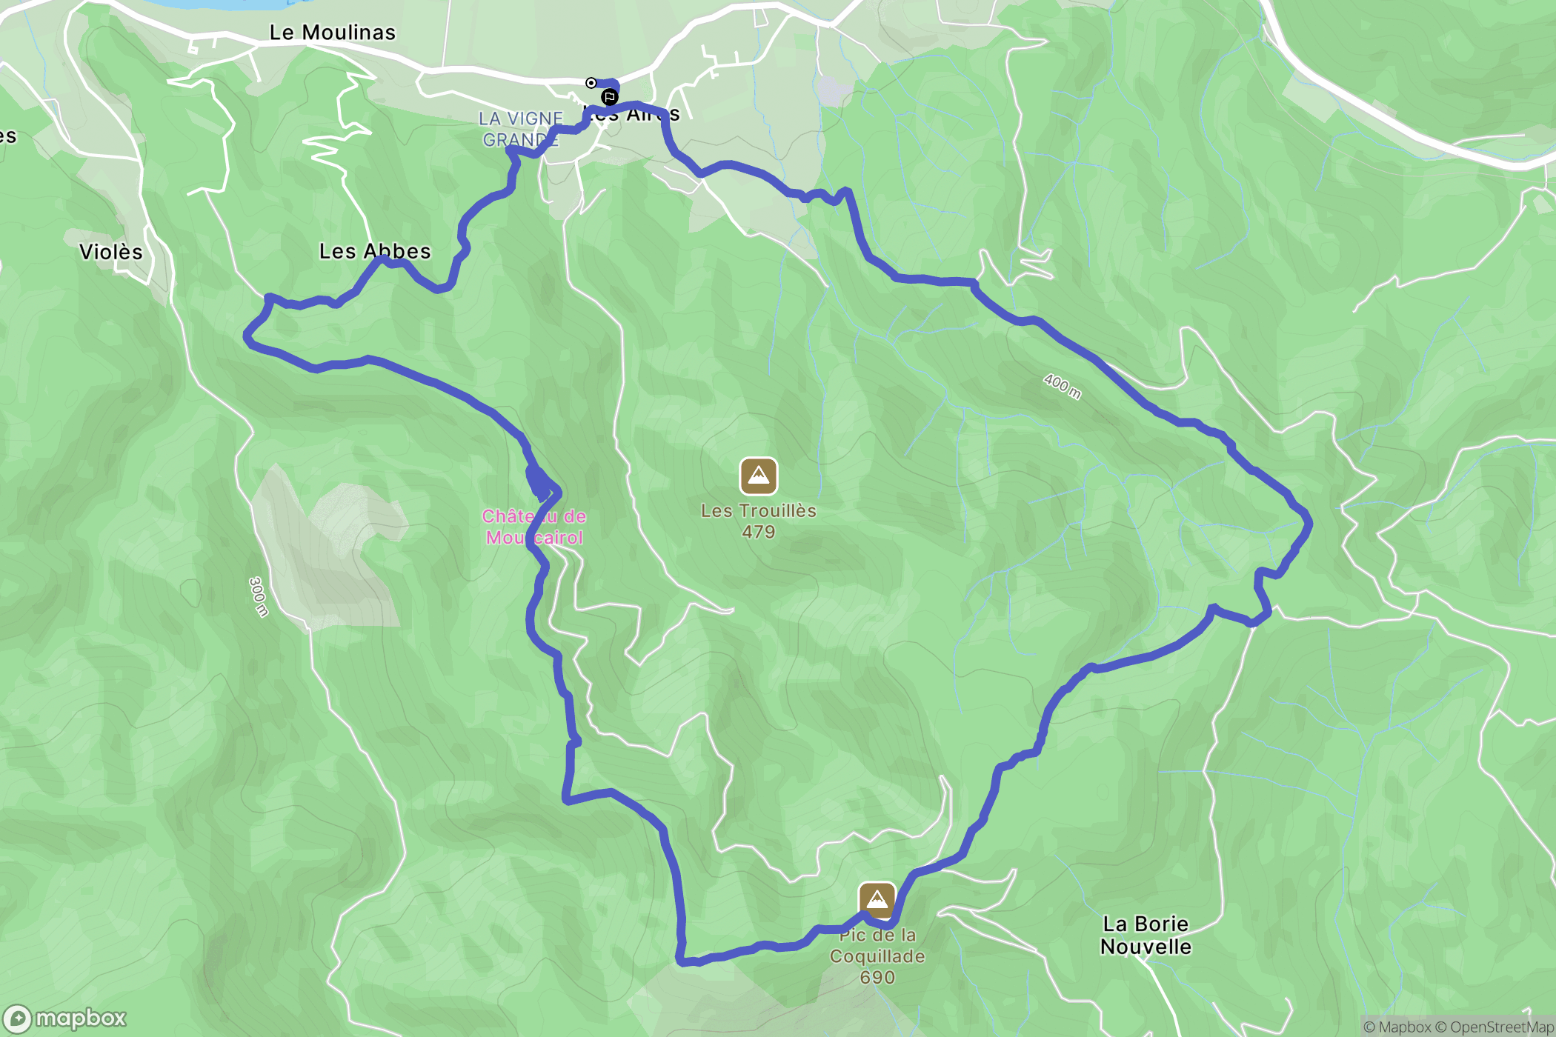Click the Pic de la Coquillade peak icon
Image resolution: width=1556 pixels, height=1037 pixels.
877,900
